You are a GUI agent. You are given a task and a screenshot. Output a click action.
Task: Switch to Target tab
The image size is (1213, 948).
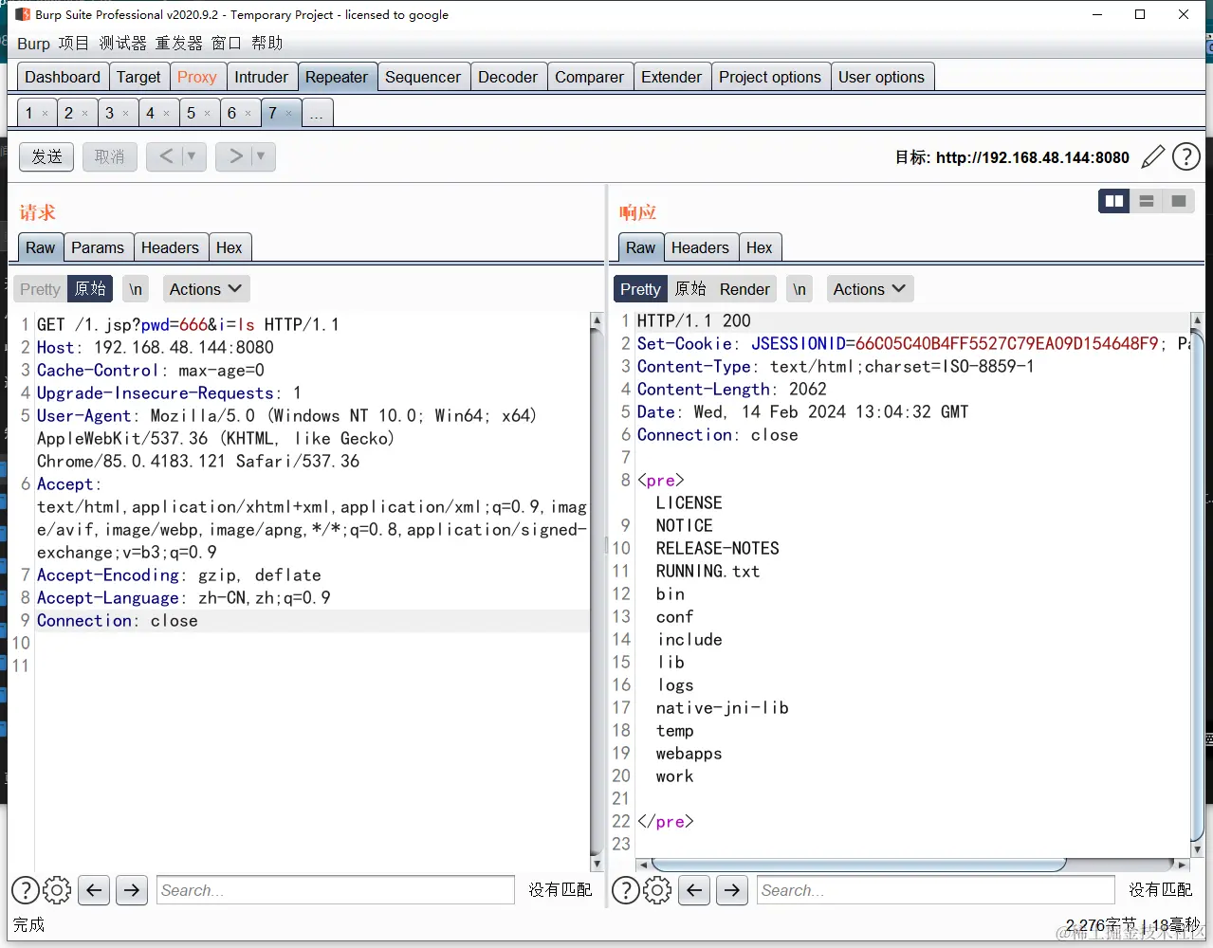(138, 77)
